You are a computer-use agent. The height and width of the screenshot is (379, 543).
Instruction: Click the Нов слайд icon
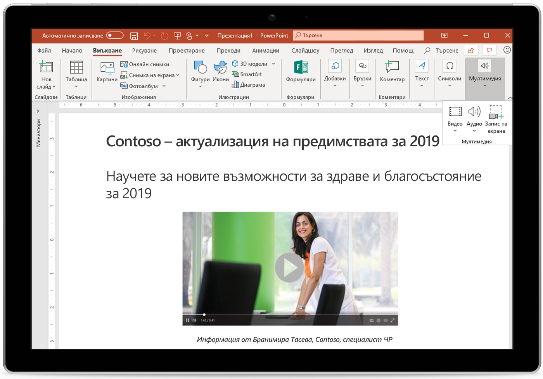[x=46, y=67]
